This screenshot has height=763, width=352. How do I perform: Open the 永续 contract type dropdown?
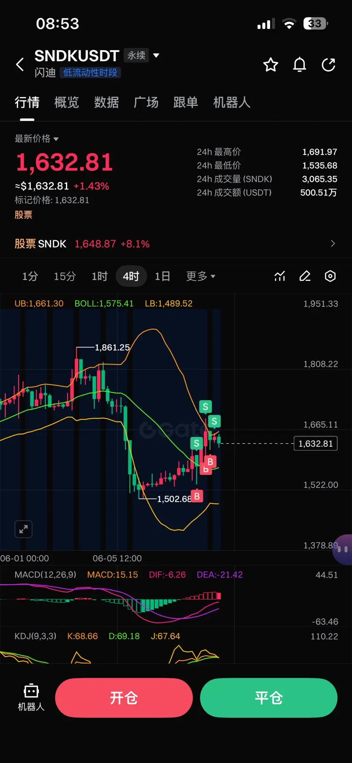tap(142, 55)
